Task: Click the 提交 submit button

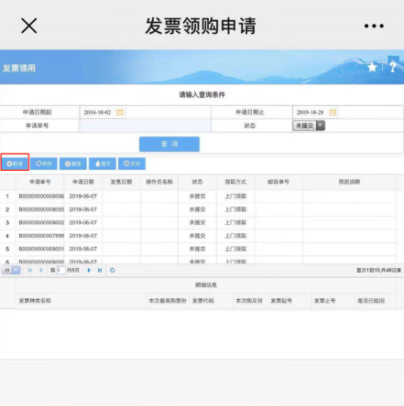Action: [x=103, y=164]
